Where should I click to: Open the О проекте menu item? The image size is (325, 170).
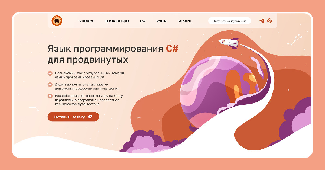(x=86, y=21)
